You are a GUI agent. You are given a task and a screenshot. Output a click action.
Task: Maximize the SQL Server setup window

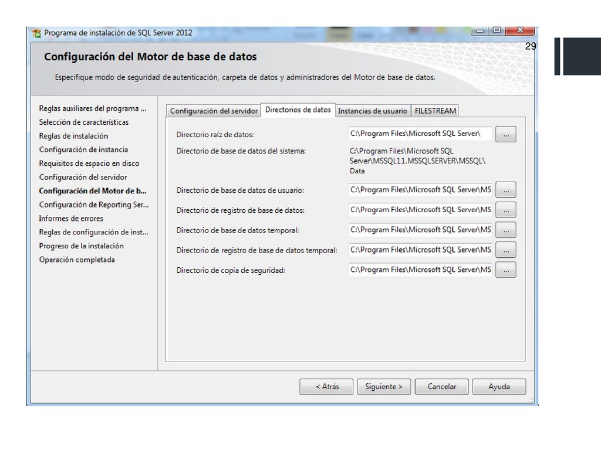(497, 30)
